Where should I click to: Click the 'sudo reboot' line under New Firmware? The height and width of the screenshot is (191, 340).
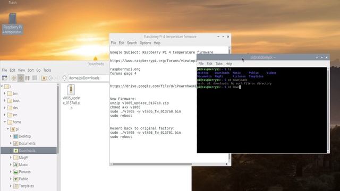coord(121,116)
